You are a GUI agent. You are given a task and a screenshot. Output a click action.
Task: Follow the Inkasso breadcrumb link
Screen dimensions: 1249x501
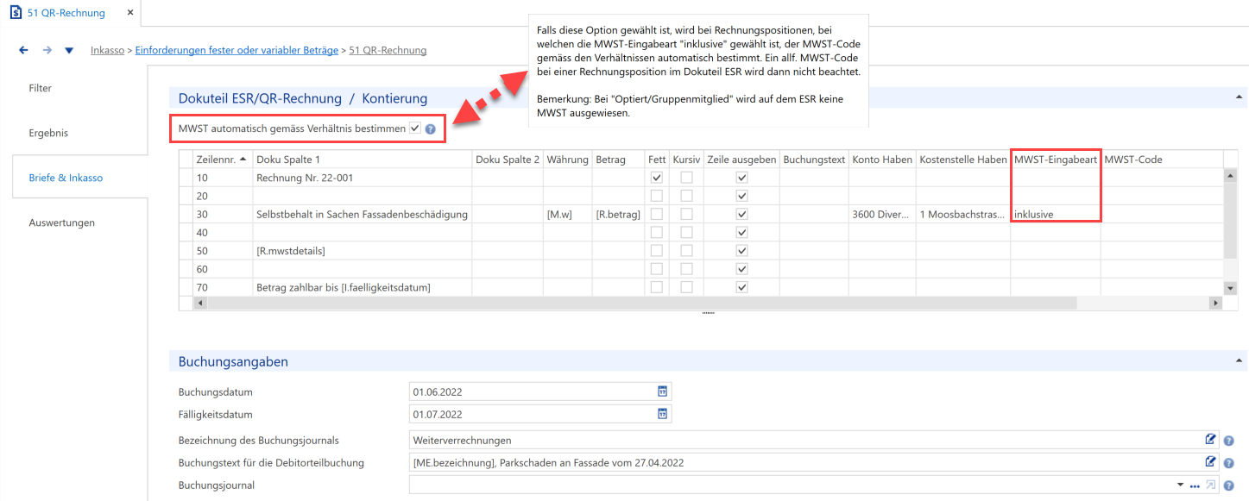pyautogui.click(x=107, y=50)
